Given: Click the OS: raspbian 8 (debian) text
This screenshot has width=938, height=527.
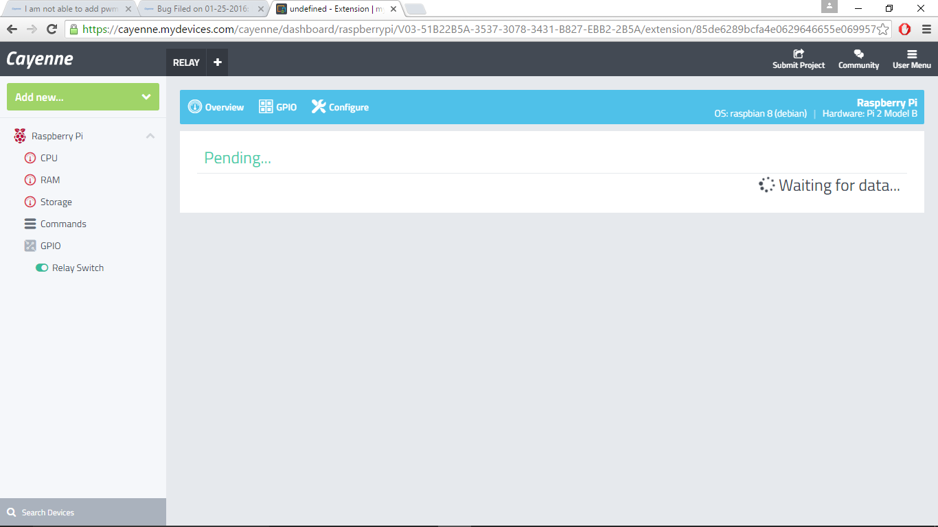Looking at the screenshot, I should 760,114.
